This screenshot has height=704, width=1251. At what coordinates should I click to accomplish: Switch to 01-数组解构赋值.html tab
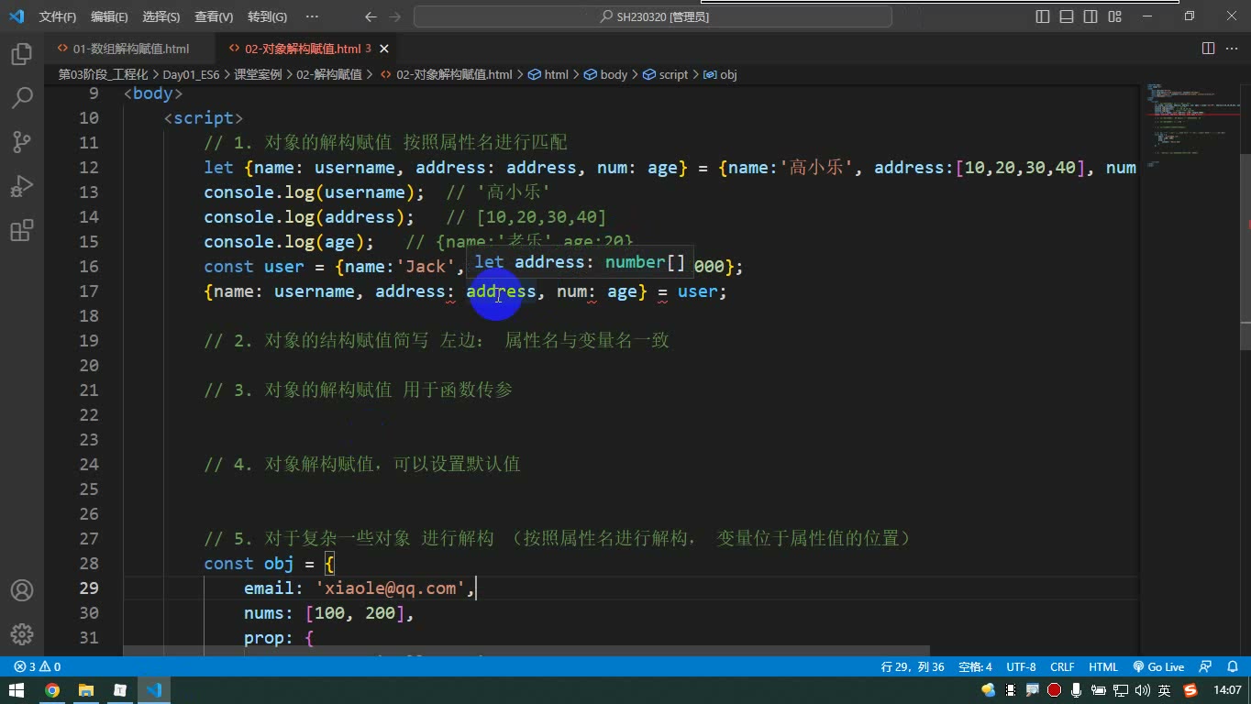(x=130, y=49)
